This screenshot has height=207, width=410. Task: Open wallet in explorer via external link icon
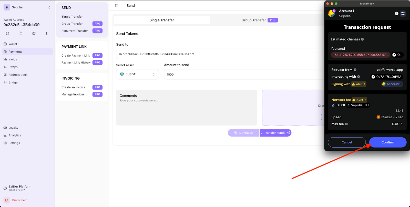point(34,33)
